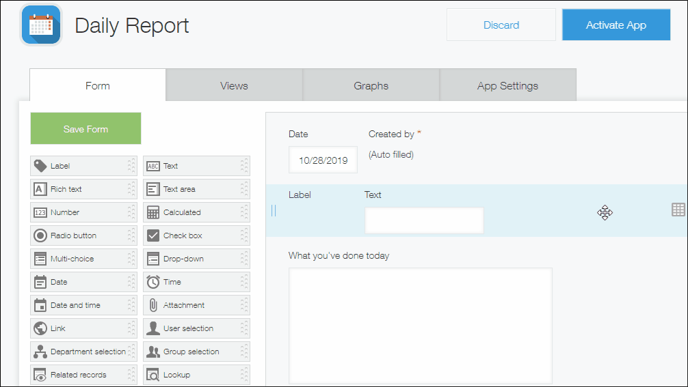Click the table grid icon in highlighted row
Viewport: 688px width, 387px height.
pos(678,210)
